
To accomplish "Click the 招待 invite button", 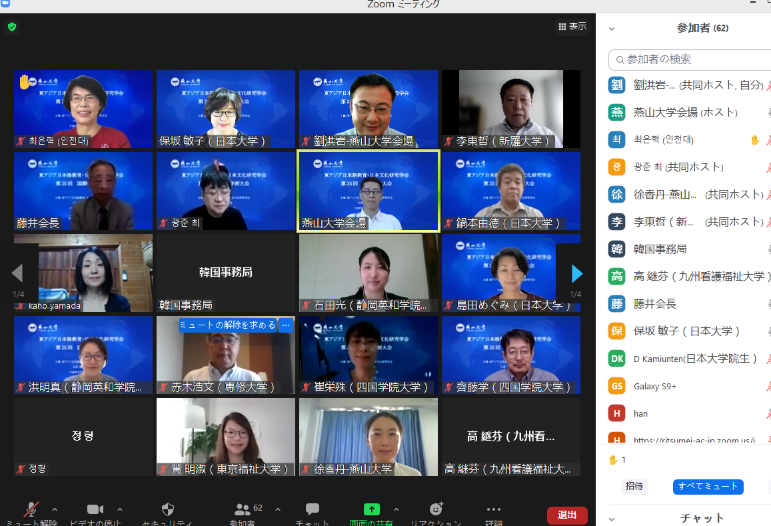I will coord(634,487).
